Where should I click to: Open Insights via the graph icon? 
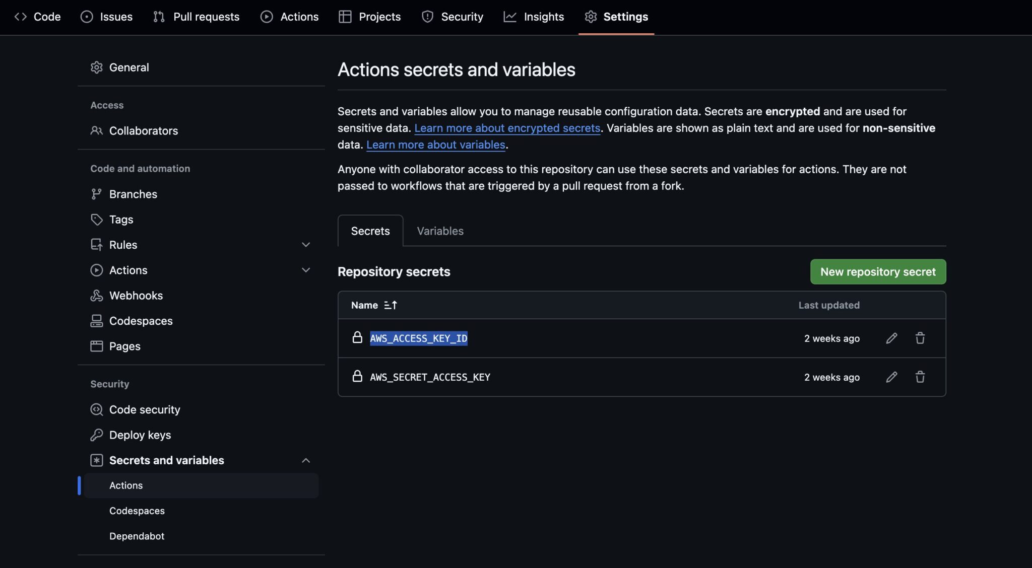pos(510,17)
